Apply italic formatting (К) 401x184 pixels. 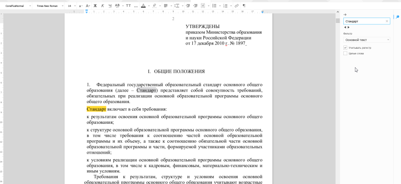click(x=102, y=6)
